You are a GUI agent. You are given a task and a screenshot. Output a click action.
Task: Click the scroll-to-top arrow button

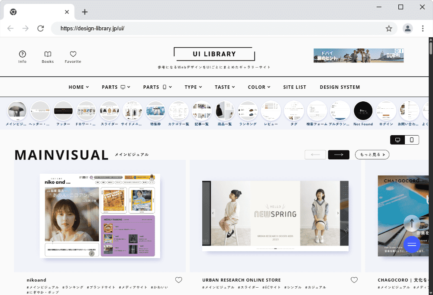[412, 223]
